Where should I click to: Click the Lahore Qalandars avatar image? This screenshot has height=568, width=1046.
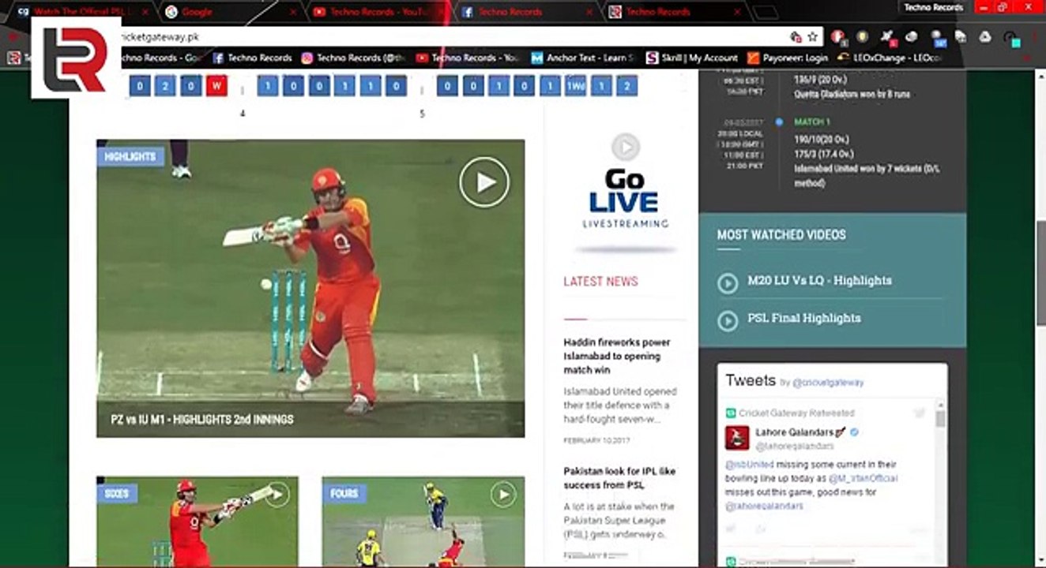tap(737, 438)
